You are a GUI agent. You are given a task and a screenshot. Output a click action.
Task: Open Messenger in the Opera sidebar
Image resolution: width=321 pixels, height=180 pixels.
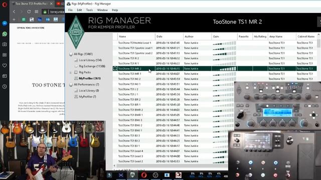coord(5,23)
